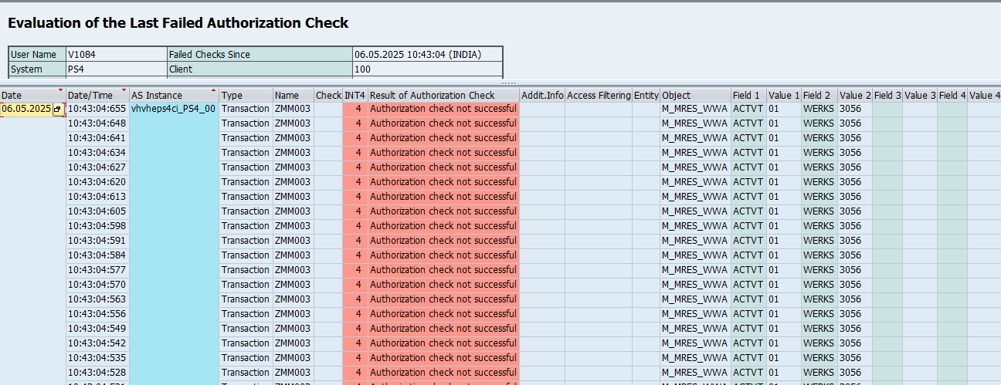Click the sort arrow on Date/Time header
Viewport: 1001px width, 385px height.
click(x=124, y=91)
